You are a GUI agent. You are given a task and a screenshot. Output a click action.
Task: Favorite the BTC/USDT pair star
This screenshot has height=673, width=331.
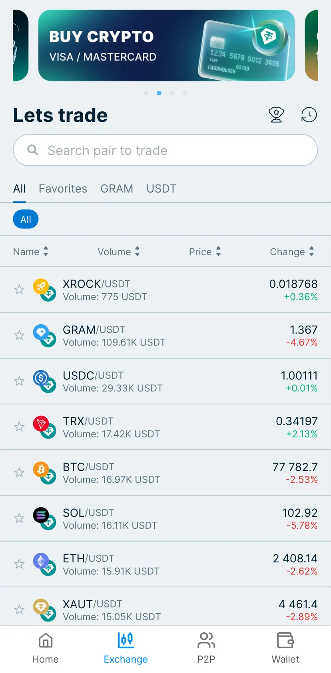pyautogui.click(x=19, y=472)
